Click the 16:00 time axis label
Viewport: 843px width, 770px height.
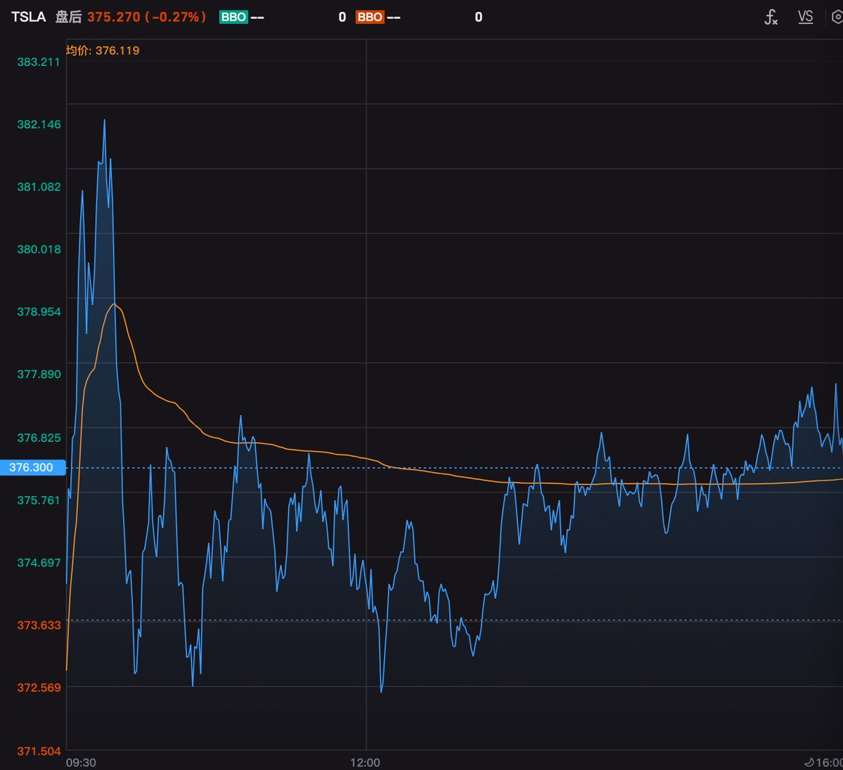[829, 762]
